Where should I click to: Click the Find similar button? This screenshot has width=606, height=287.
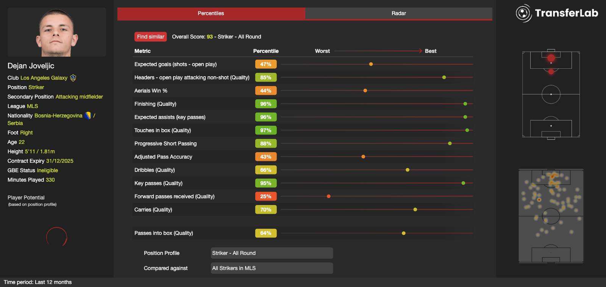pos(150,37)
